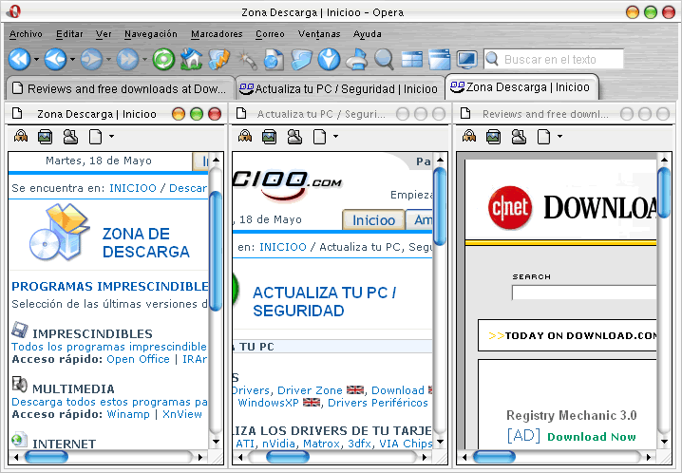Open the Drivers Periféricos link
Viewport: 682px width, 473px height.
378,403
